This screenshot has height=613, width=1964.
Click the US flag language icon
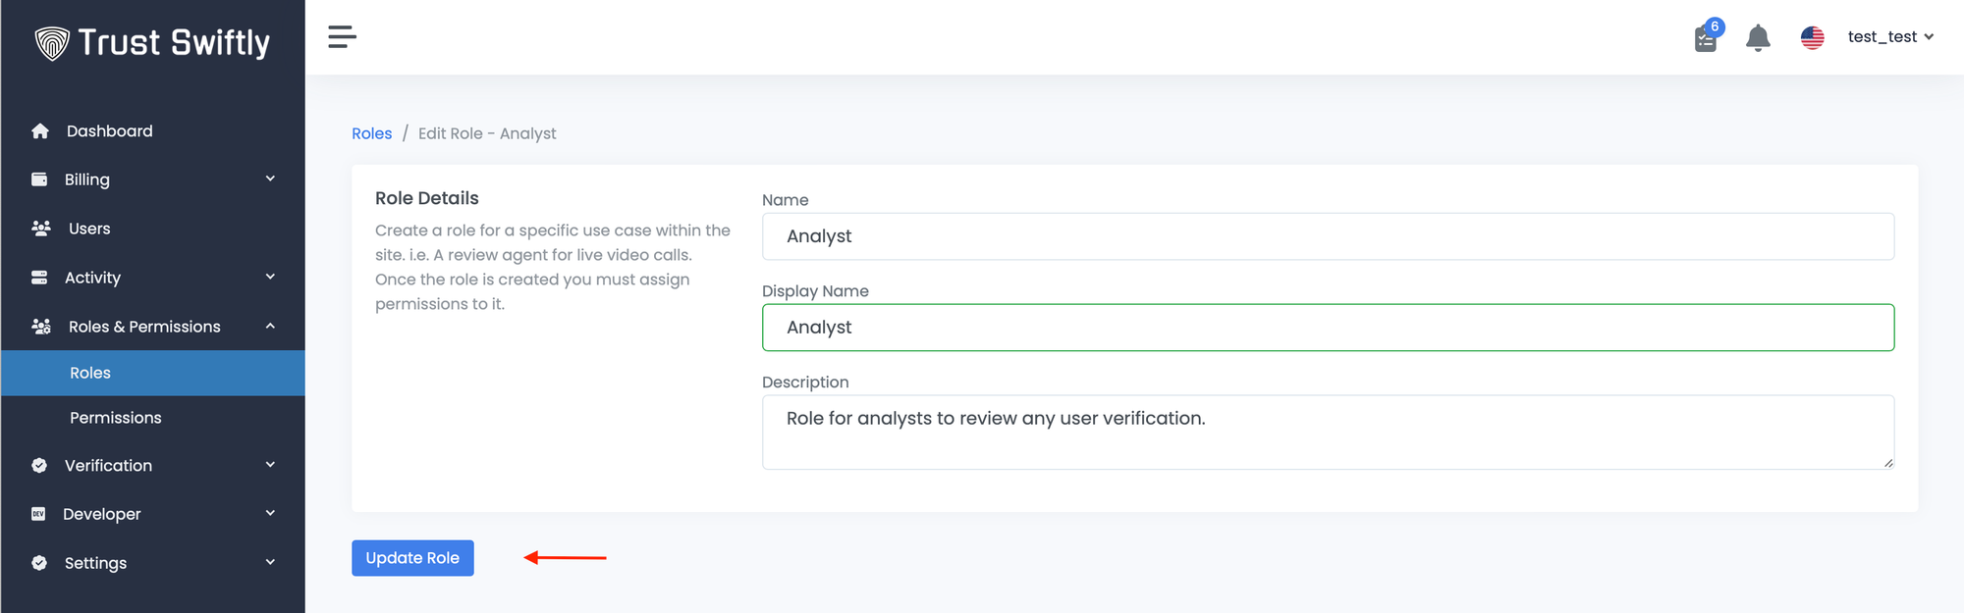click(x=1812, y=37)
